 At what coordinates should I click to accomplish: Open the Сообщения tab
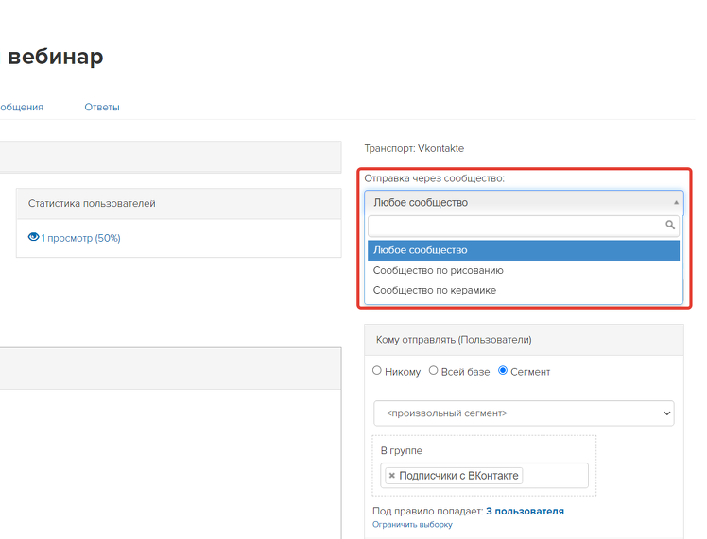(21, 107)
